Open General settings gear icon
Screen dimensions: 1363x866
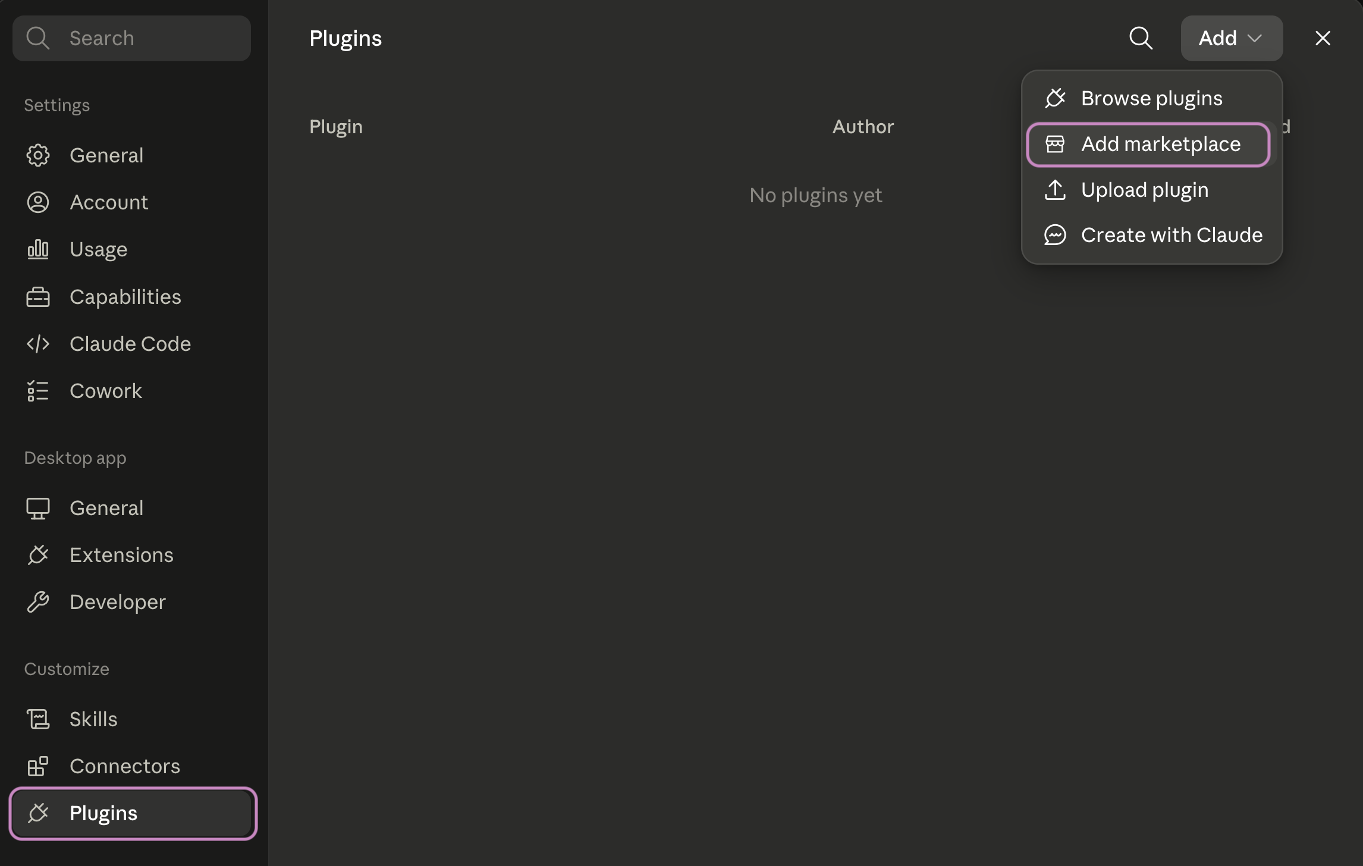(38, 155)
